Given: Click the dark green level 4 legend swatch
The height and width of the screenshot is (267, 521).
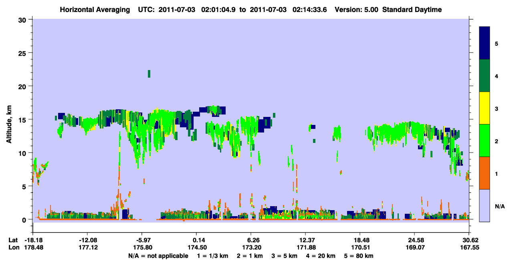Looking at the screenshot, I should click(x=485, y=76).
